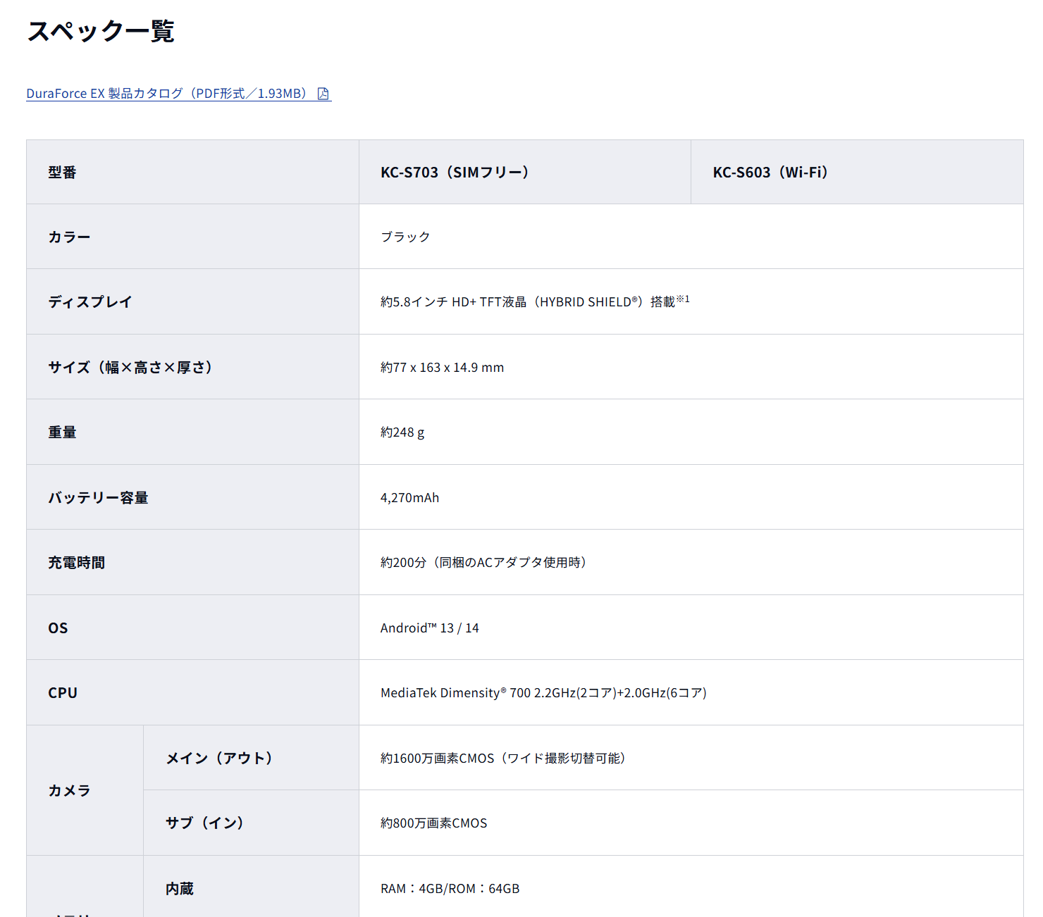Click the カメラ row group label
Viewport: 1043px width, 917px height.
[69, 791]
